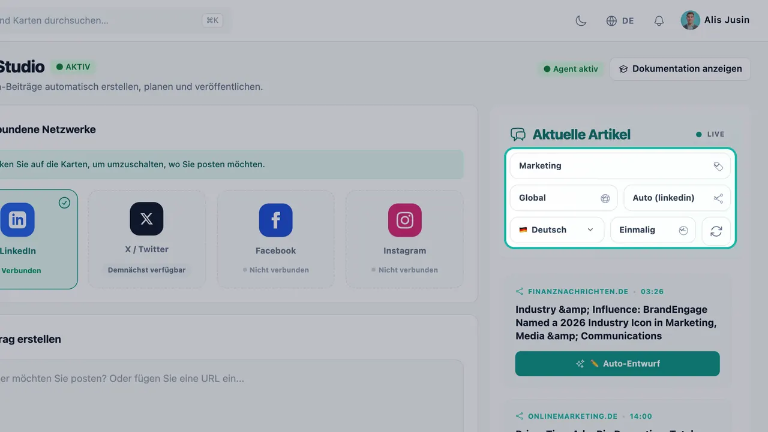The image size is (768, 432).
Task: Toggle the Facebook network card
Action: tap(275, 239)
